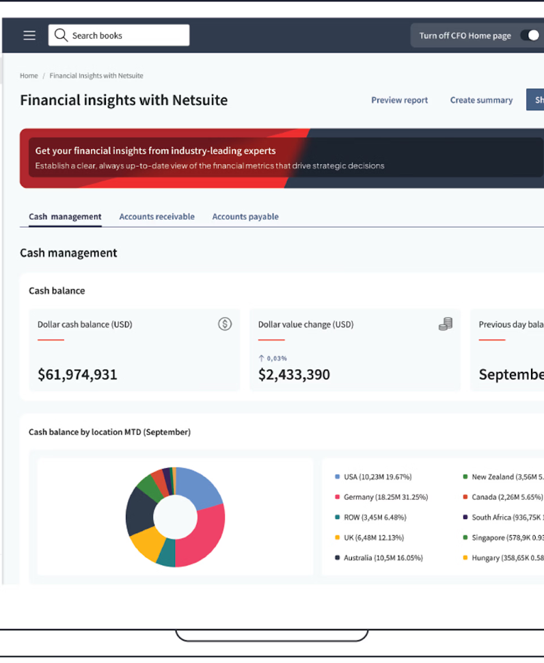
Task: Click the yellow UK pie chart segment
Action: click(x=149, y=543)
